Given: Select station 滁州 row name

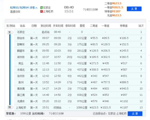Looking at the screenshot, I should pos(21,82).
